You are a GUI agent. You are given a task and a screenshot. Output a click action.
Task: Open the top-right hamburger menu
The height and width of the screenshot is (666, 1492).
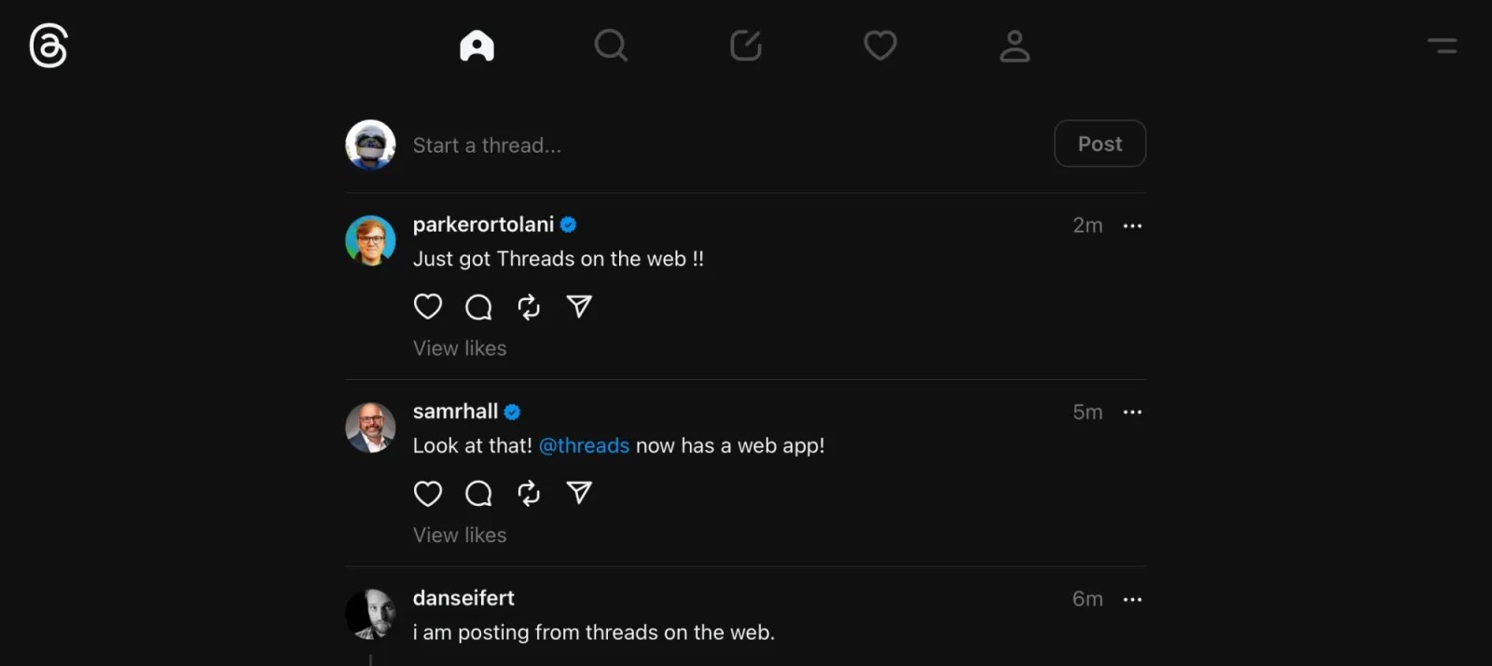click(x=1442, y=46)
